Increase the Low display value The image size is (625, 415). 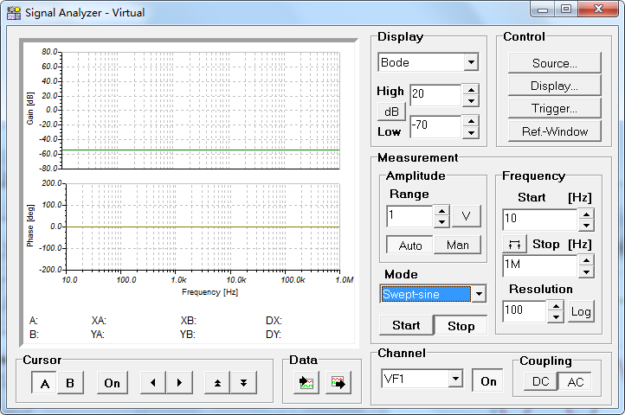(471, 121)
